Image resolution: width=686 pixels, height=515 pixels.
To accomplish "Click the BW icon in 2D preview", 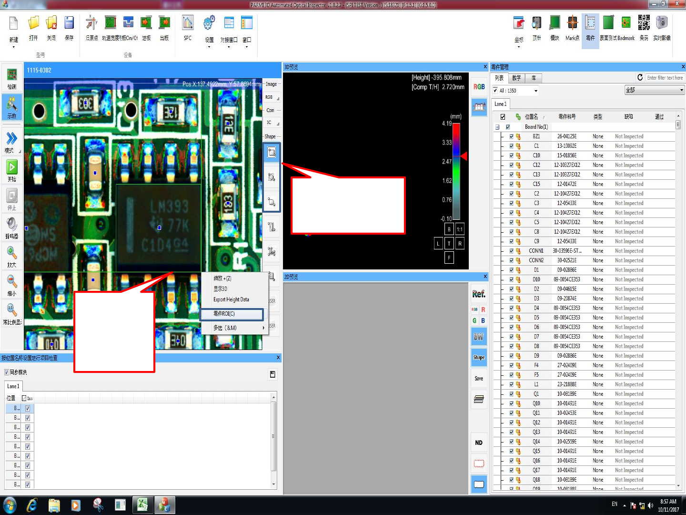I will coord(479,337).
